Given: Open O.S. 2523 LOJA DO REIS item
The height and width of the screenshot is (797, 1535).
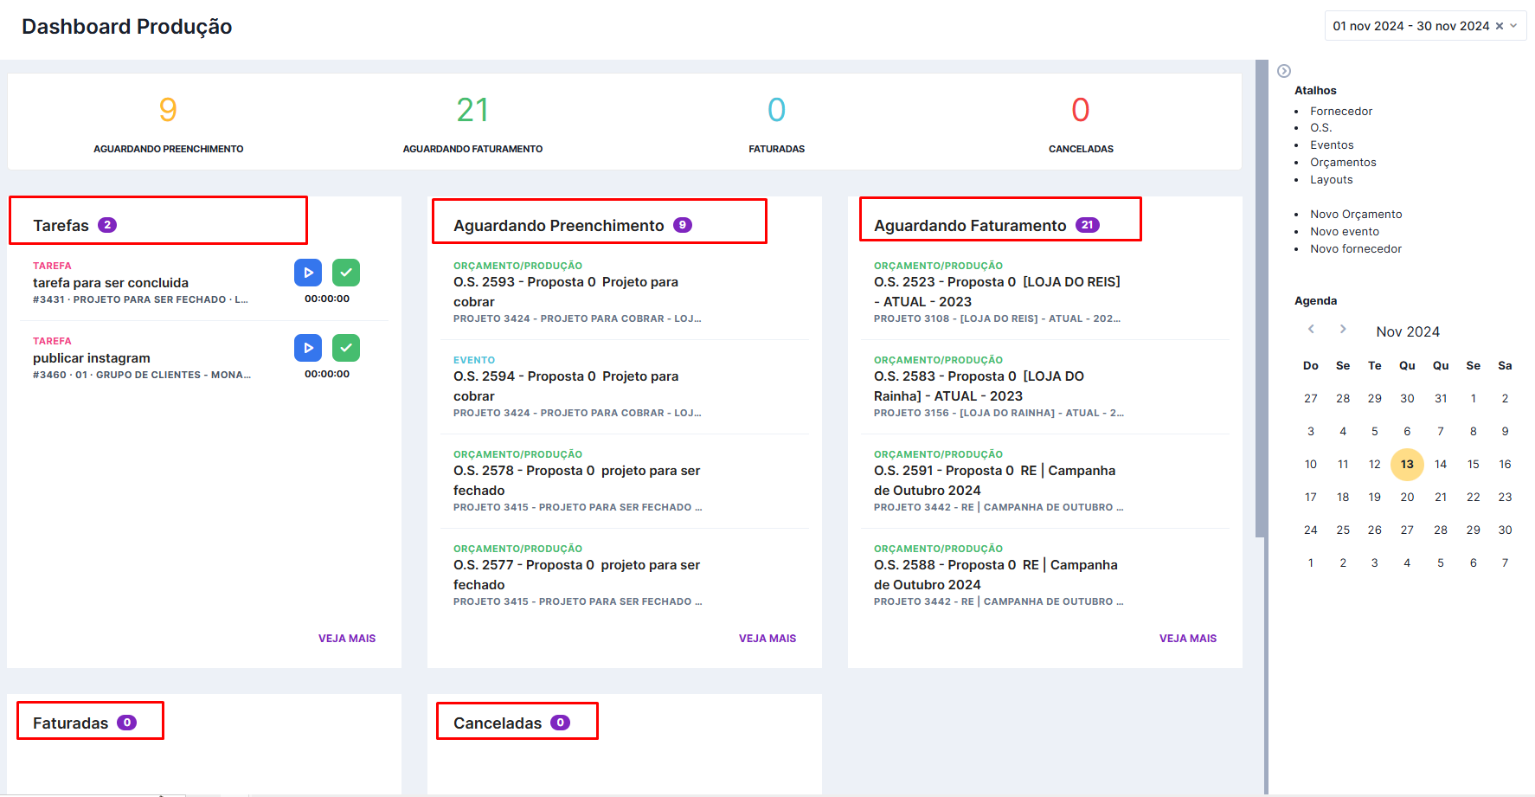Looking at the screenshot, I should pyautogui.click(x=996, y=292).
